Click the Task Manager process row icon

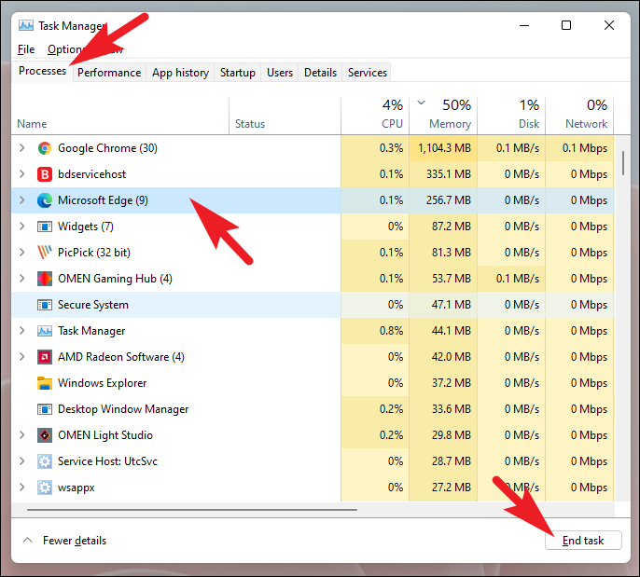[45, 331]
